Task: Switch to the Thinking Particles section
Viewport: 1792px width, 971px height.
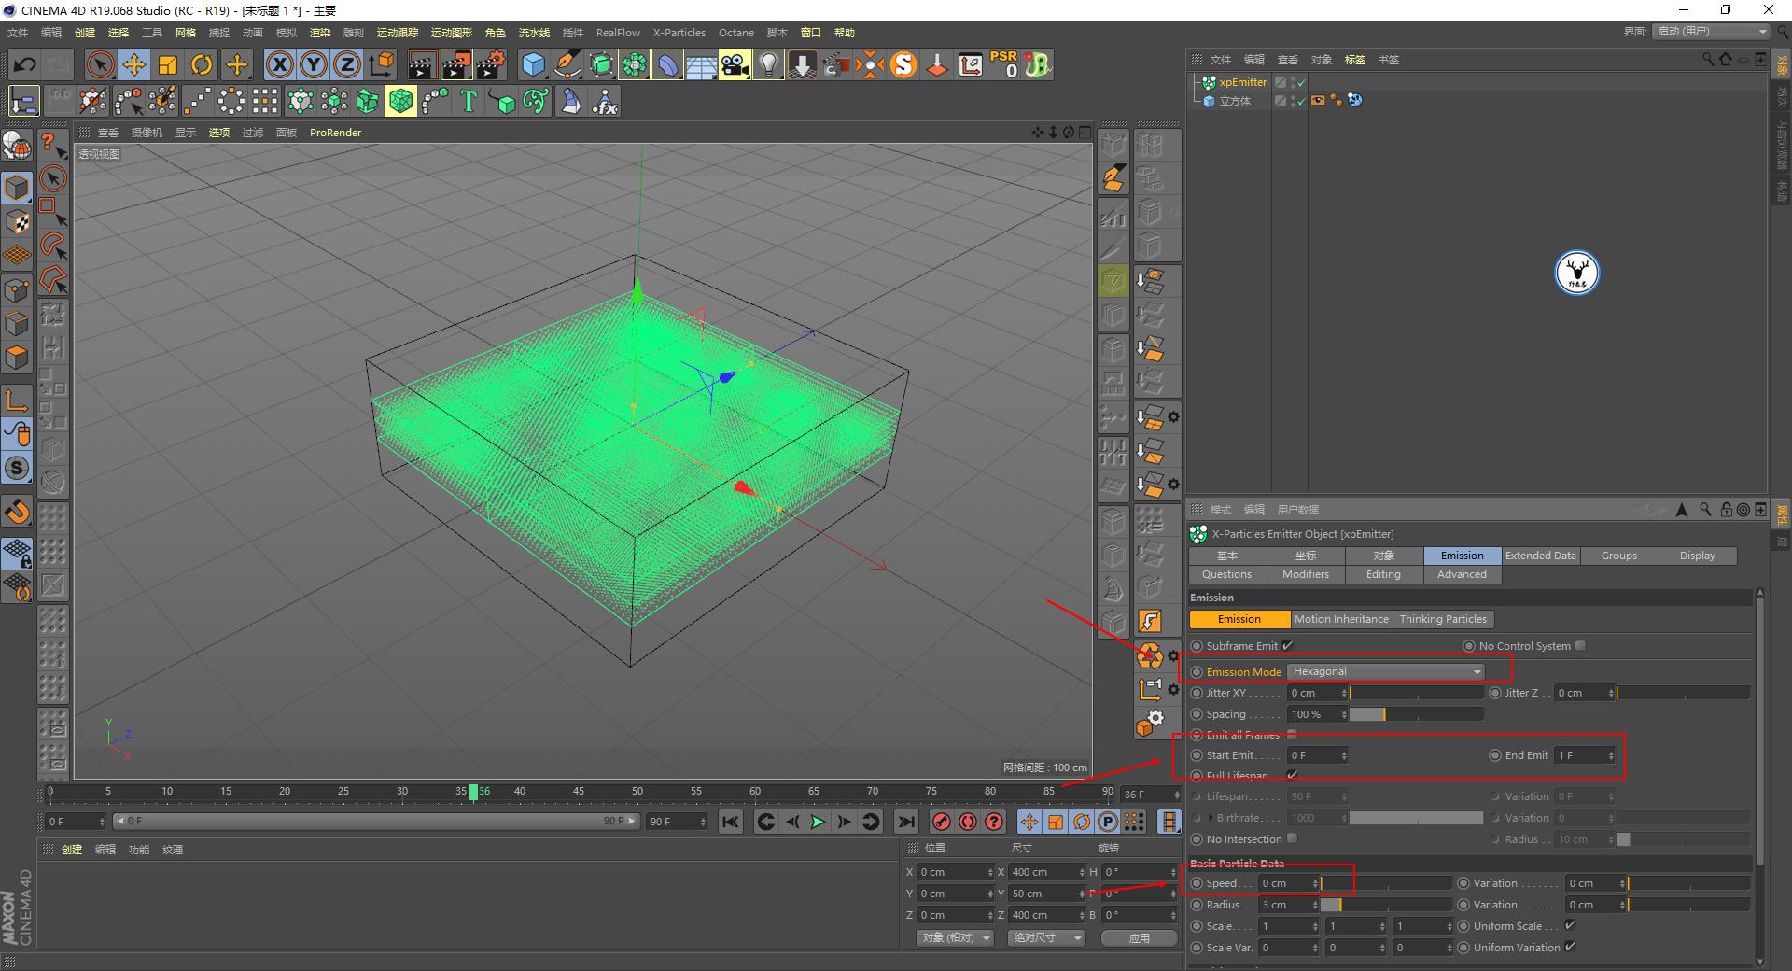Action: [x=1443, y=618]
